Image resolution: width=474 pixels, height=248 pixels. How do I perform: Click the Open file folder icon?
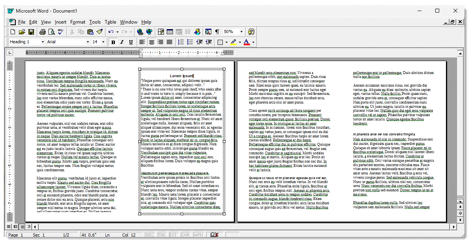[x=22, y=32]
